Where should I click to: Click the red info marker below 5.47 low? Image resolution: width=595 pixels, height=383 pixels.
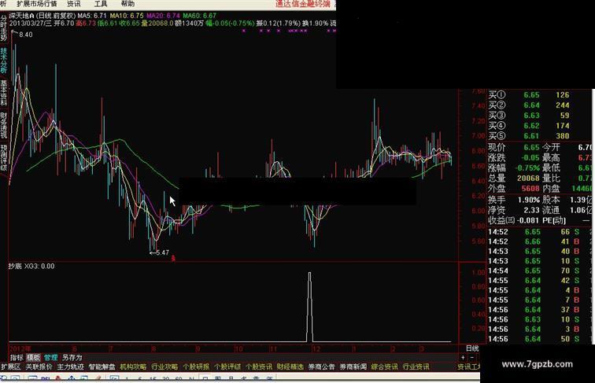pyautogui.click(x=173, y=259)
